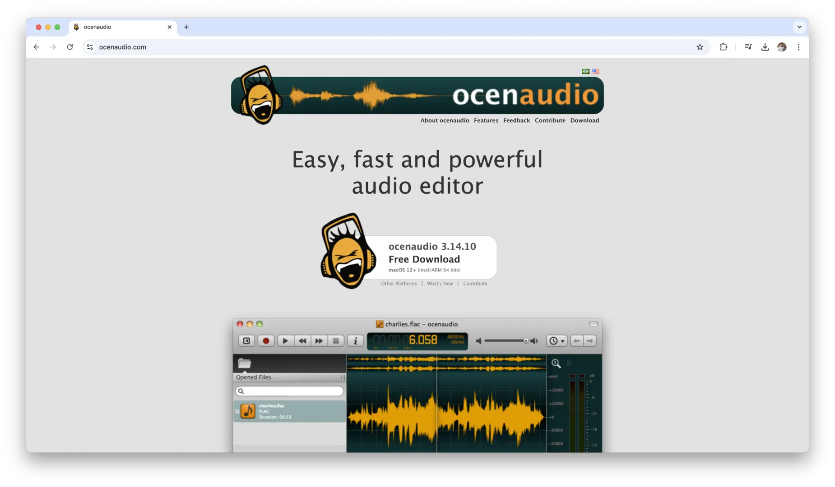Viewport: 835px width, 487px height.
Task: Click the right arrow navigation button in app
Action: (590, 341)
